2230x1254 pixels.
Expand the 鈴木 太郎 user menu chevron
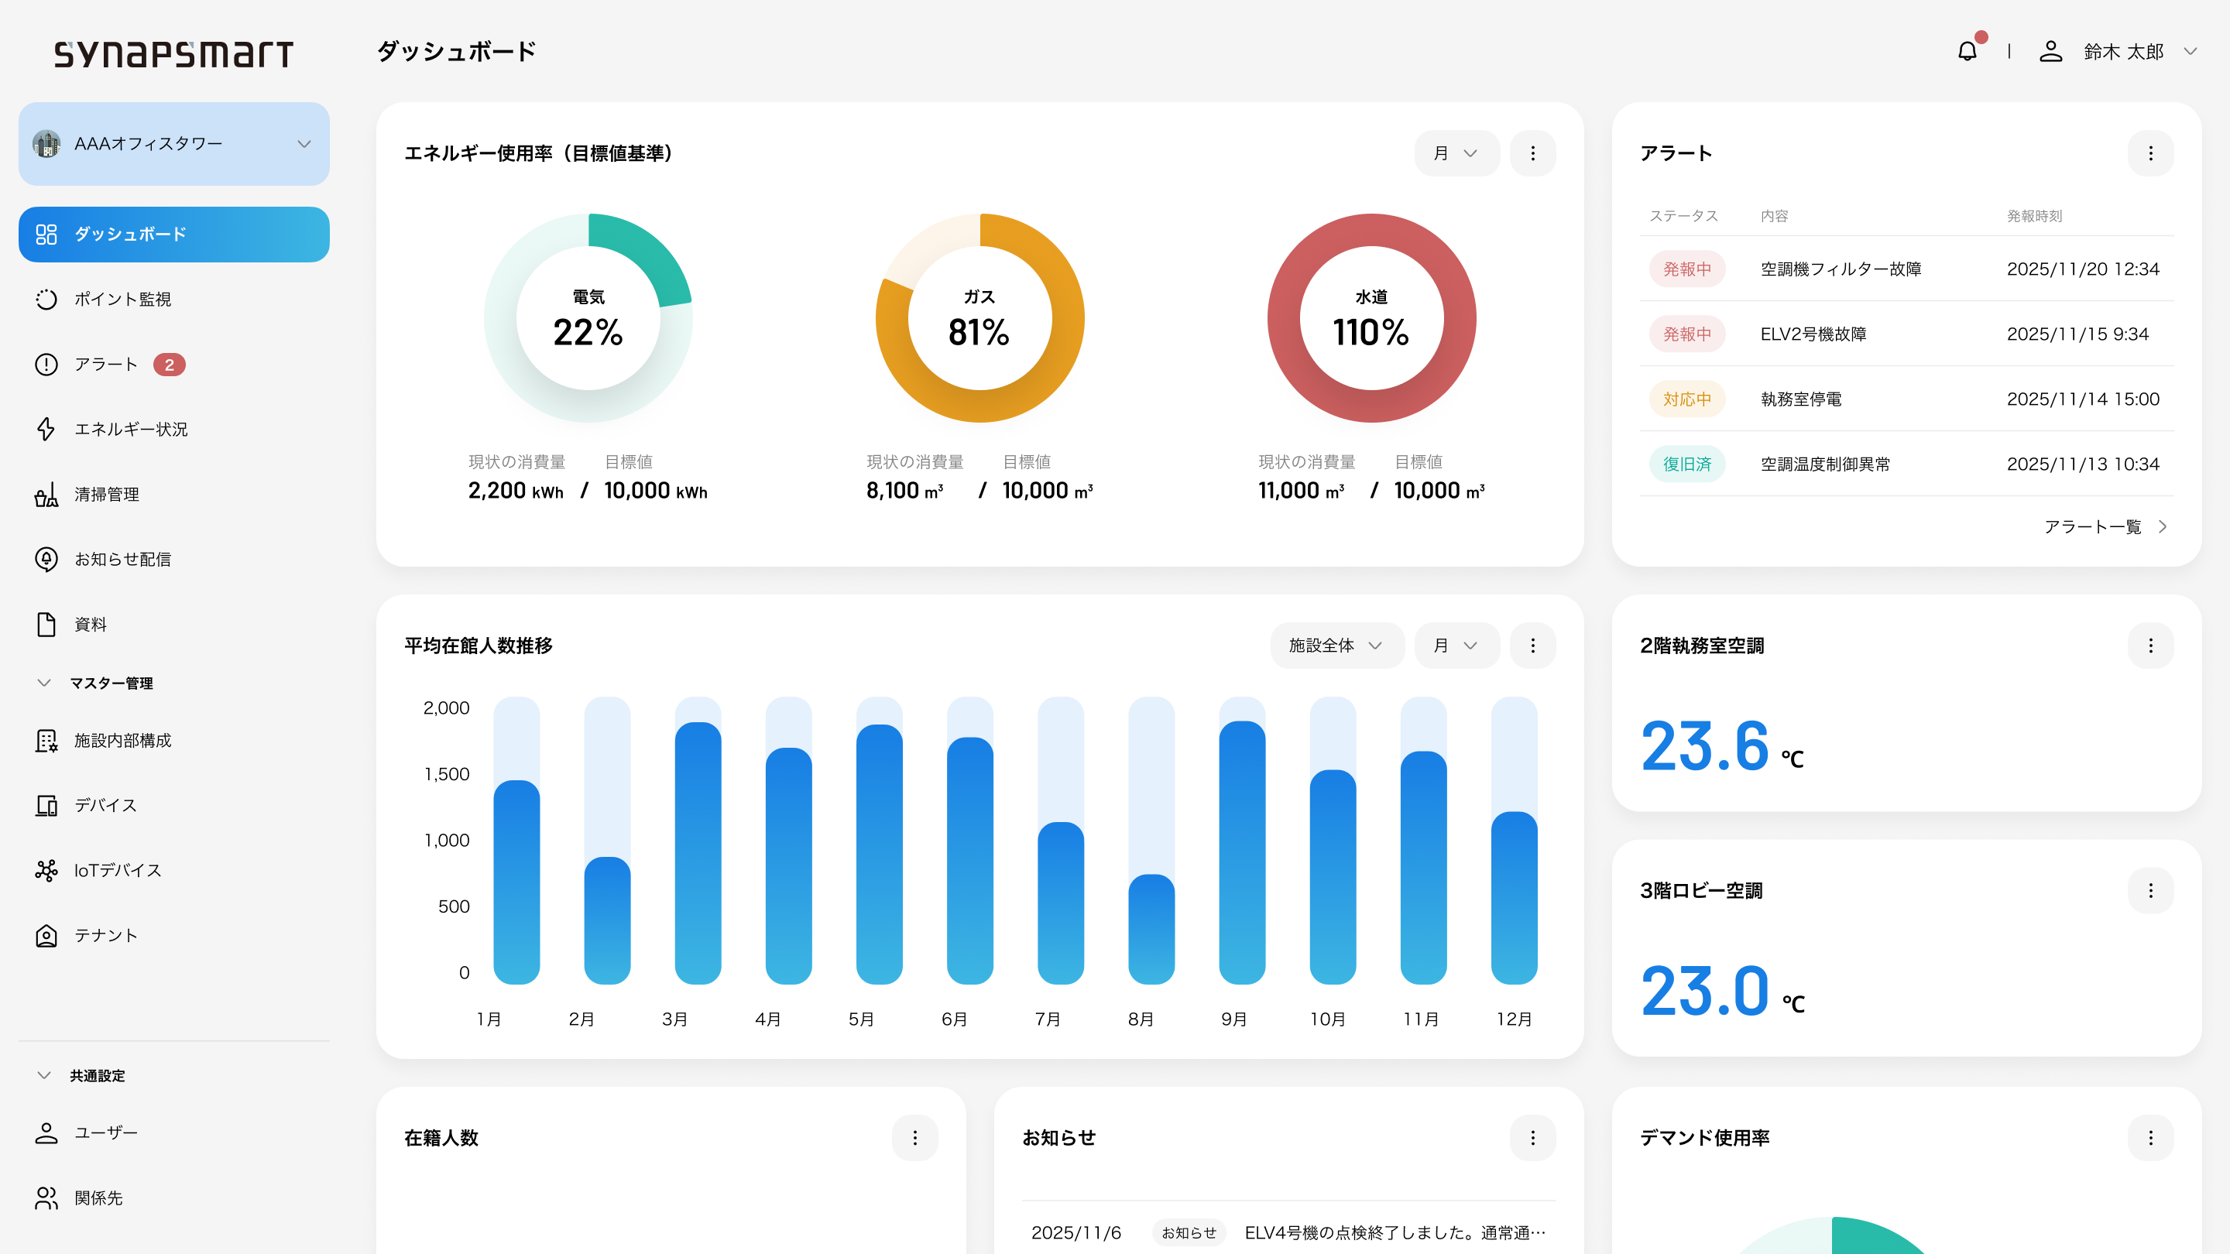coord(2191,51)
